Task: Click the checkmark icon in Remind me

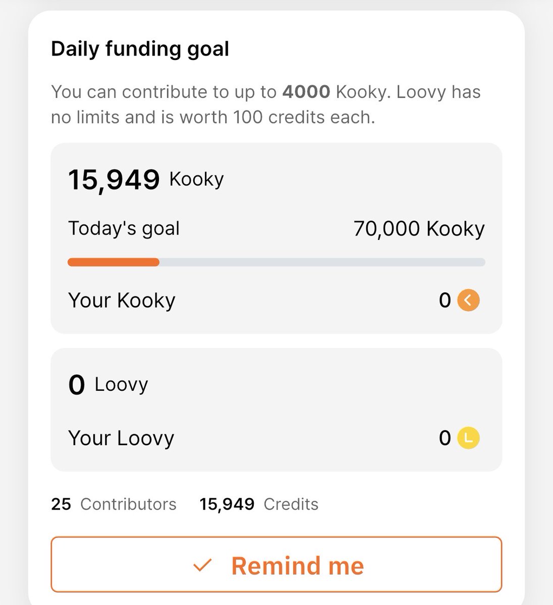Action: click(x=202, y=565)
